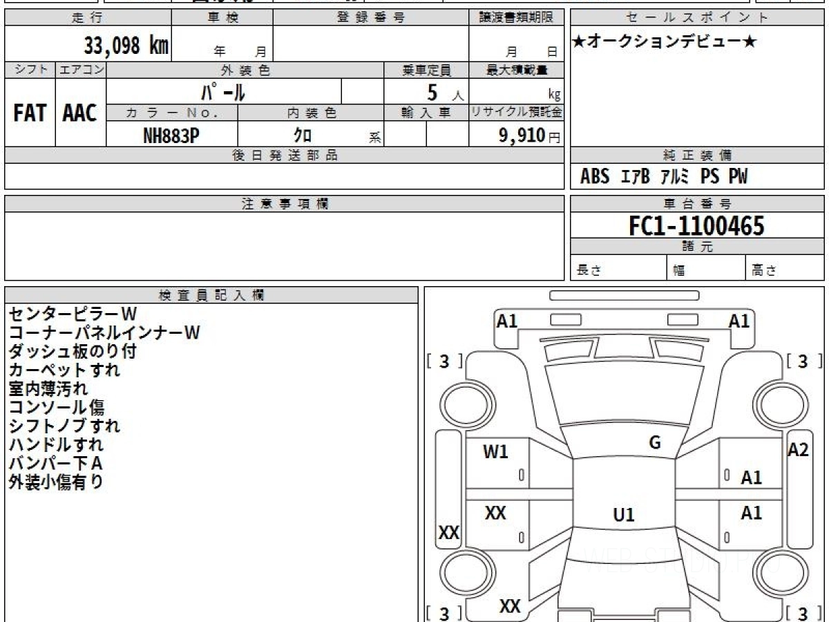Click the 諸元 heading
Screen dimensions: 829x622
pos(698,247)
